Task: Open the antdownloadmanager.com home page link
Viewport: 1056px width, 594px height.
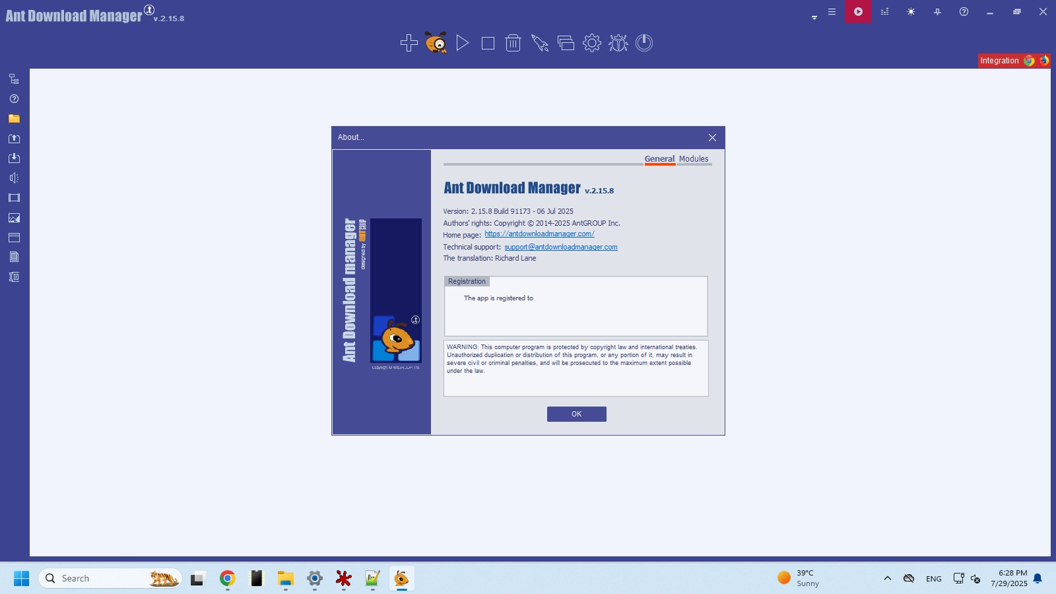Action: (539, 234)
